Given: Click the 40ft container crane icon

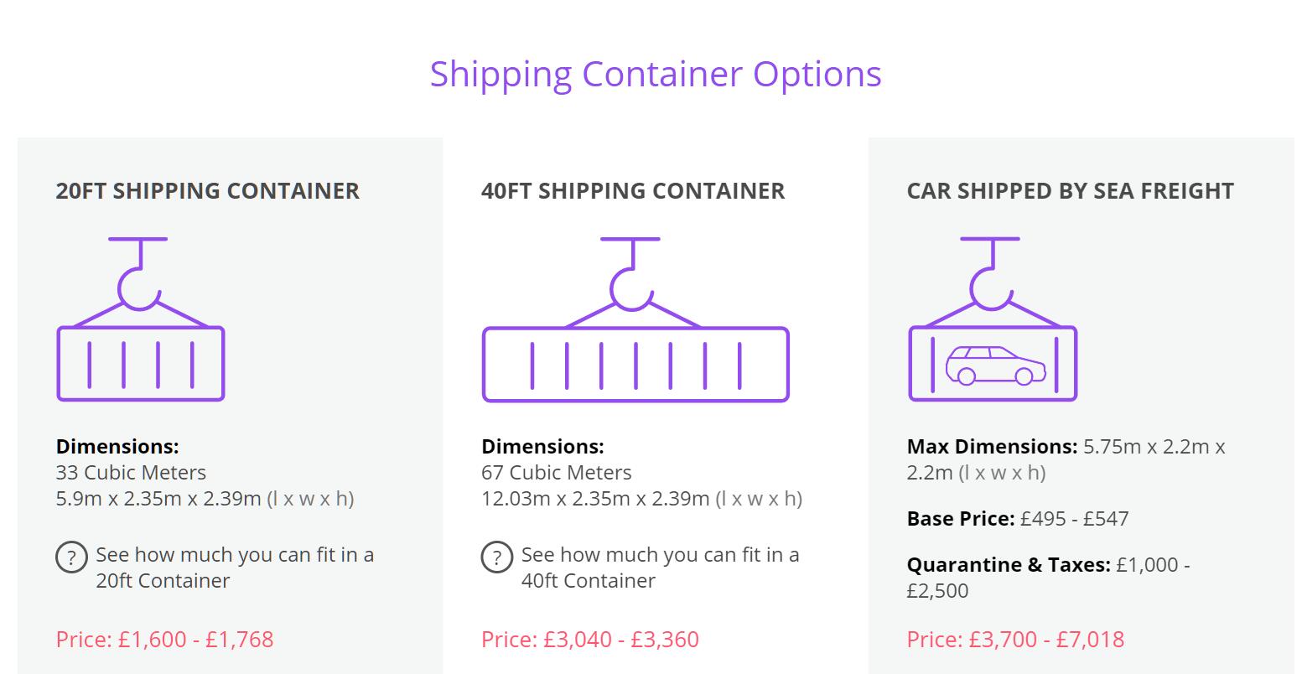Looking at the screenshot, I should pyautogui.click(x=635, y=319).
